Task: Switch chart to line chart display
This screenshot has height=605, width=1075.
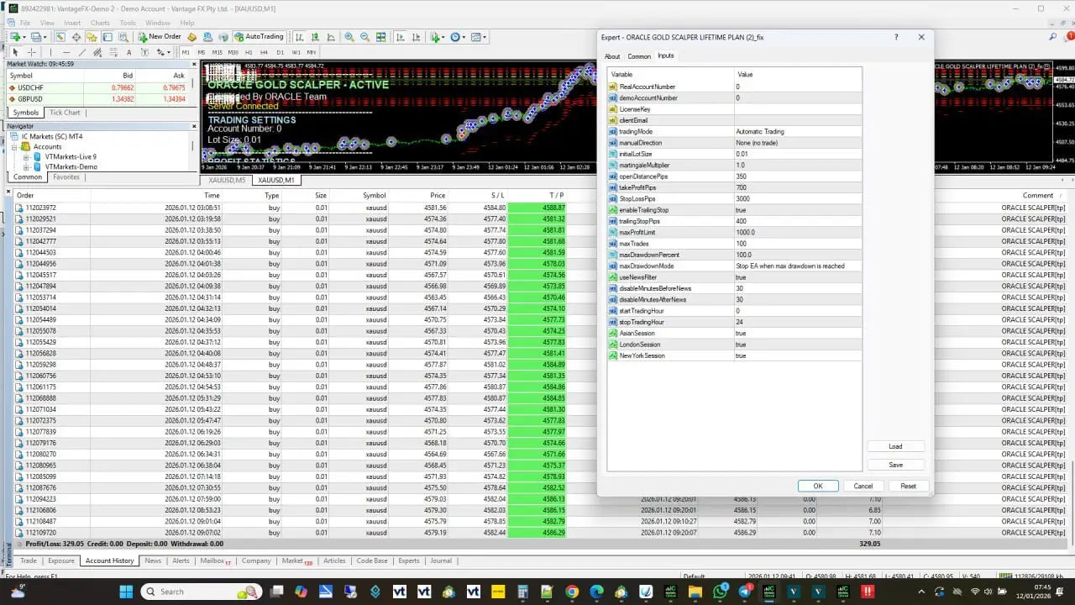Action: [x=331, y=36]
